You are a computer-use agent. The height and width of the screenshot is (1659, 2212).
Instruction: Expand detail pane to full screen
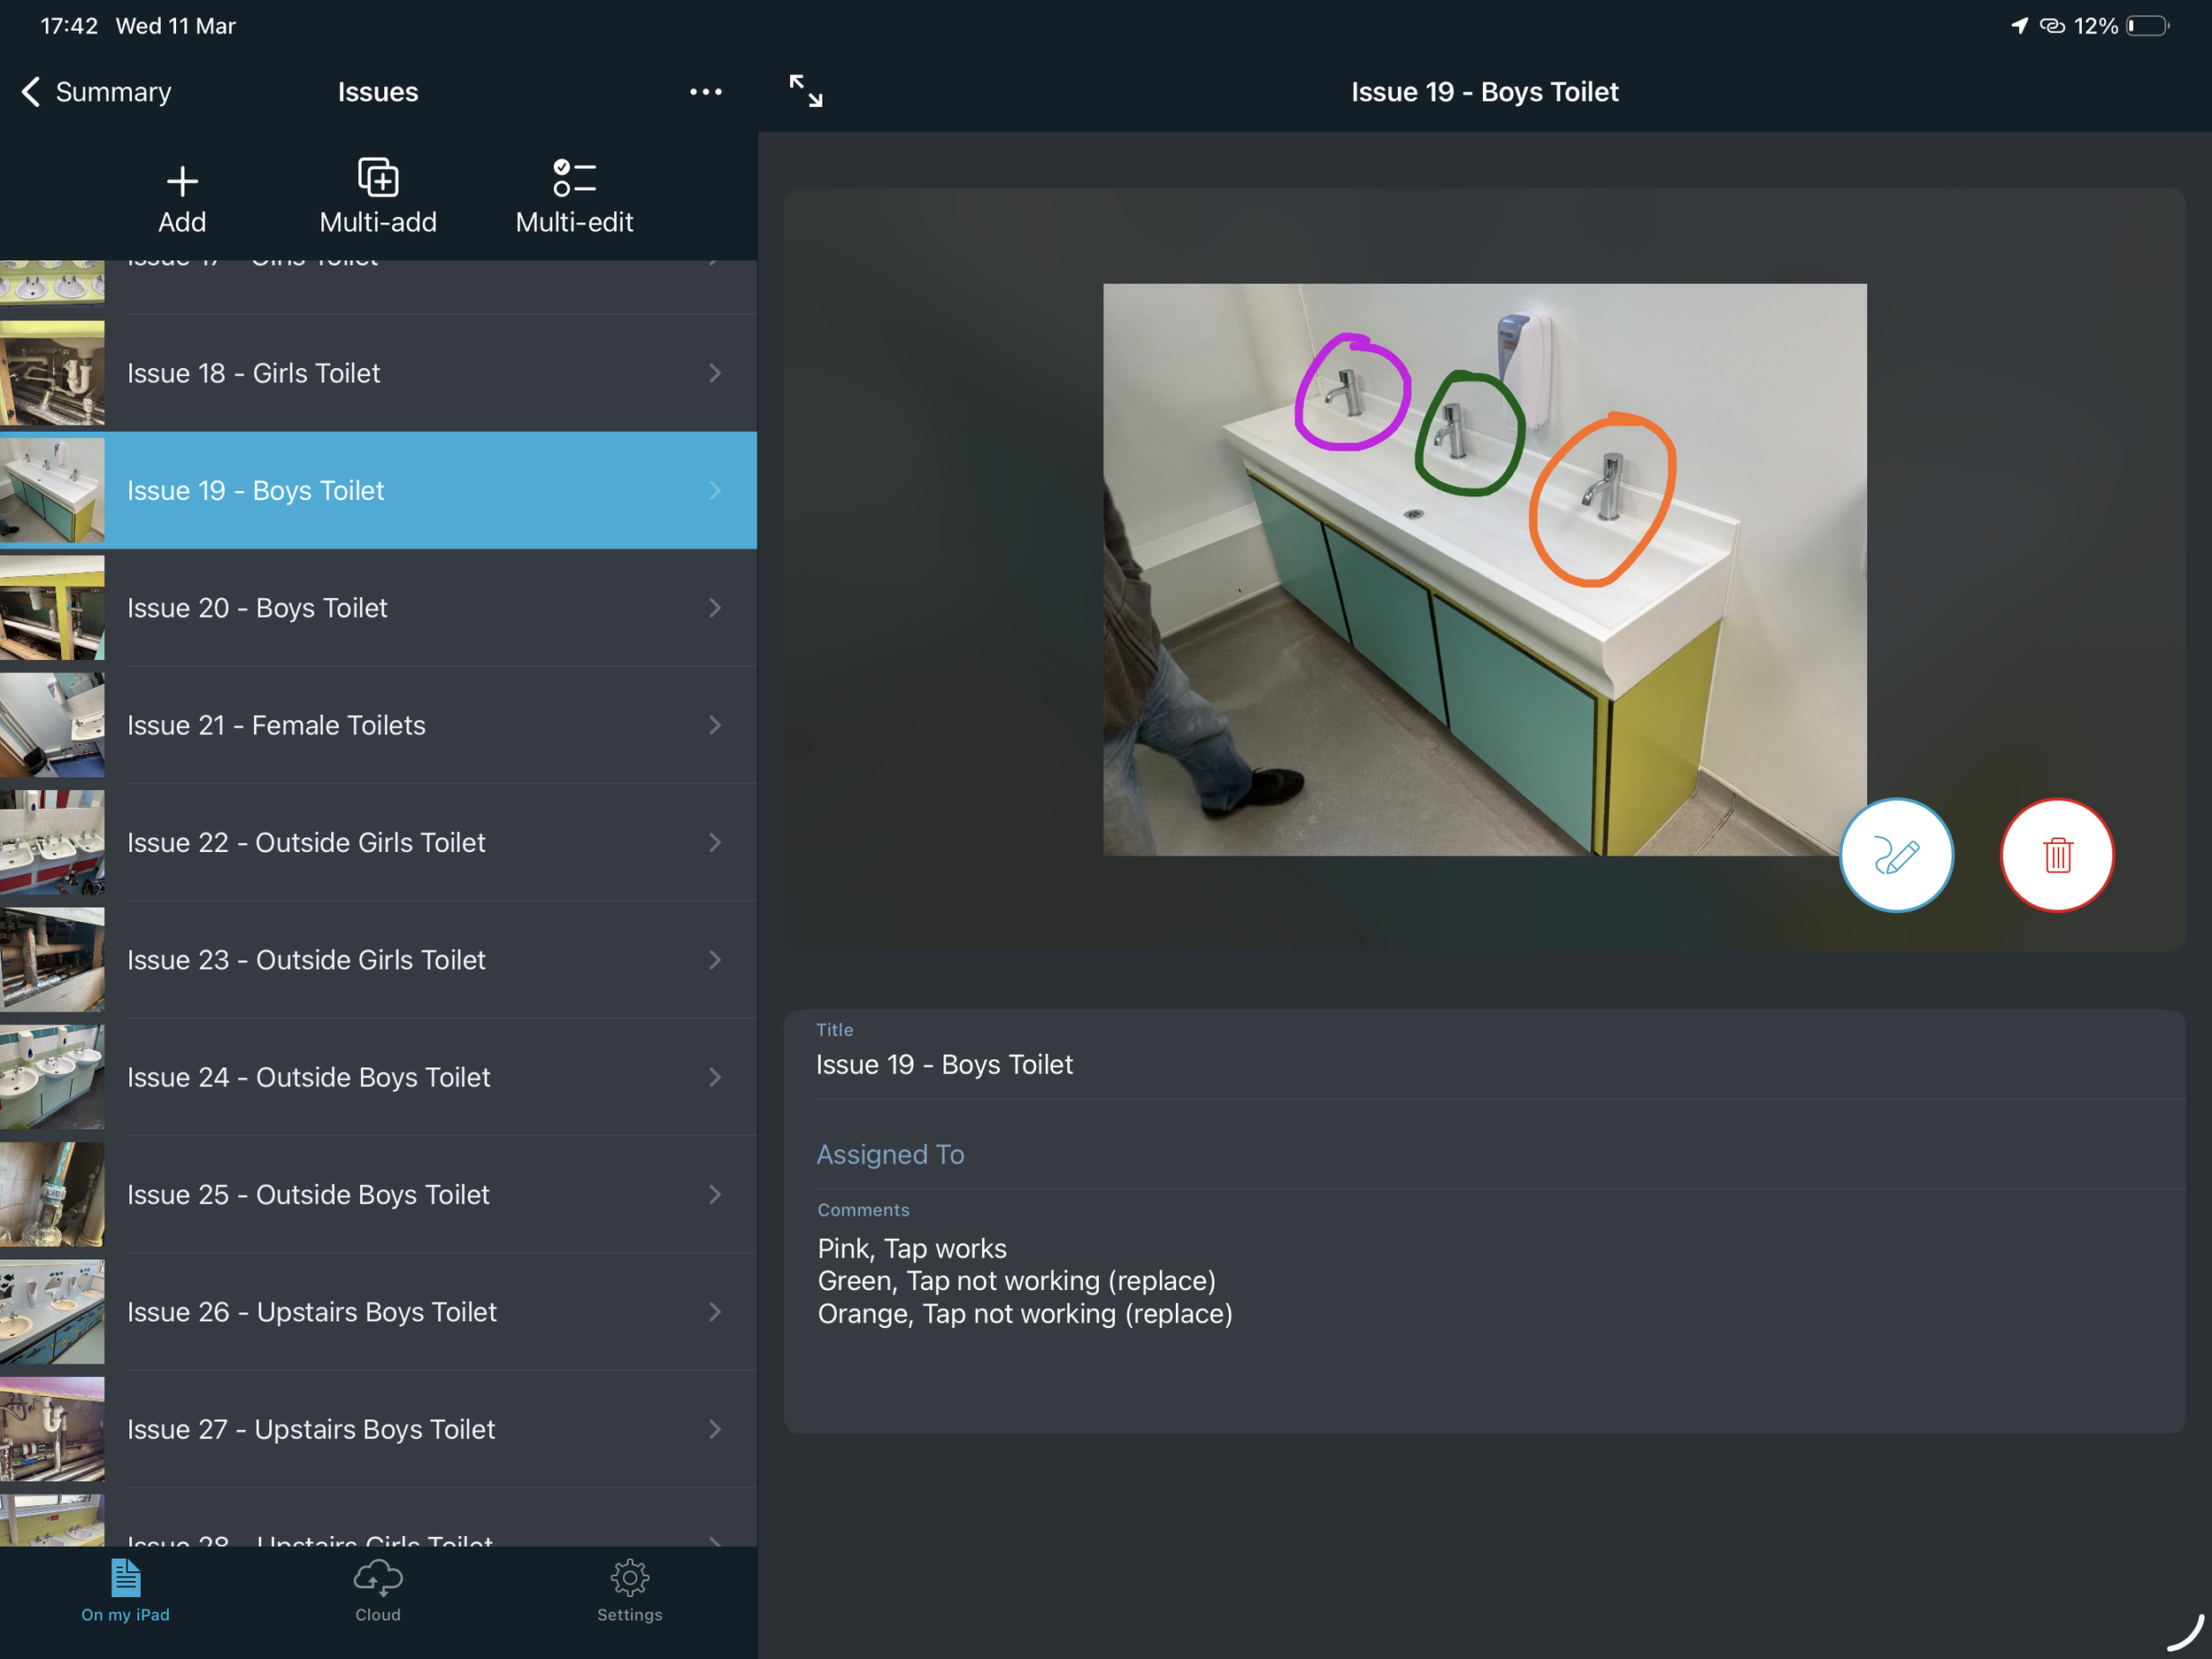click(806, 91)
